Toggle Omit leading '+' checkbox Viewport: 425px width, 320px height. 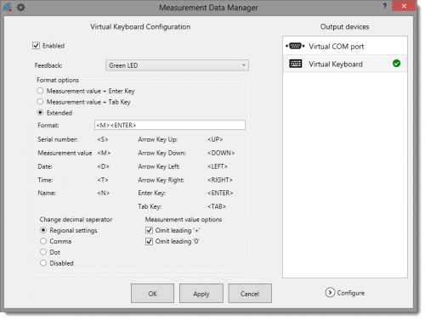(149, 230)
